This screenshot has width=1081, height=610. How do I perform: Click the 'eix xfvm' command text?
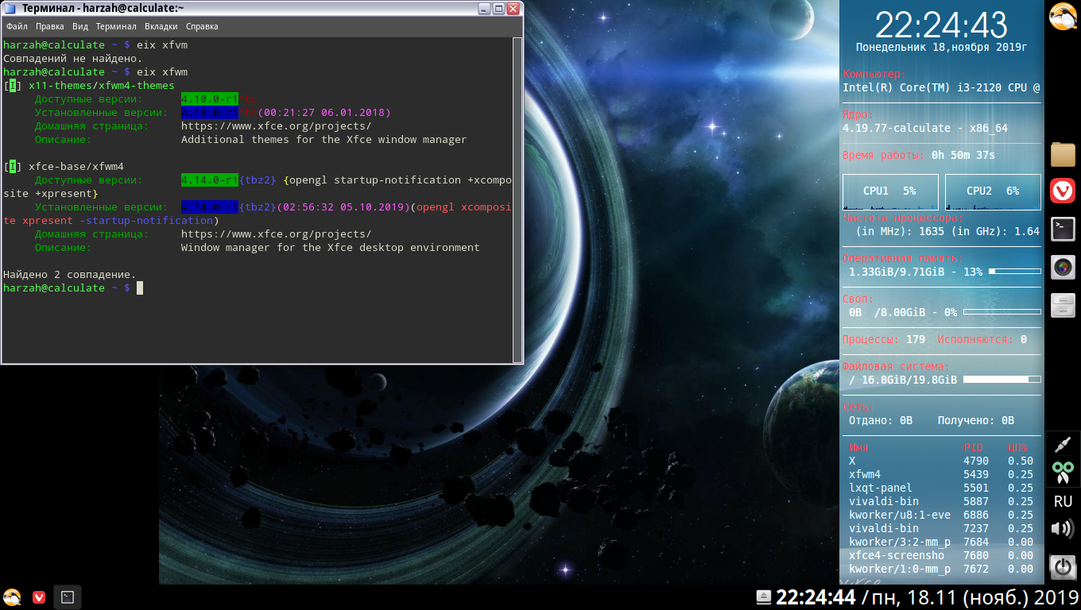(x=162, y=44)
